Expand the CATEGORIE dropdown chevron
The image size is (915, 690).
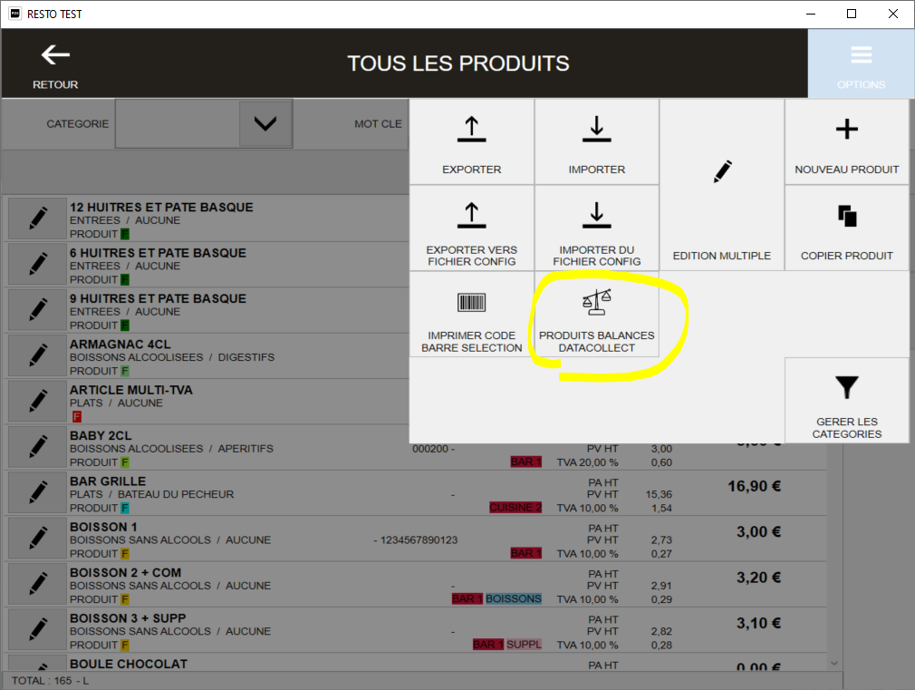[265, 124]
